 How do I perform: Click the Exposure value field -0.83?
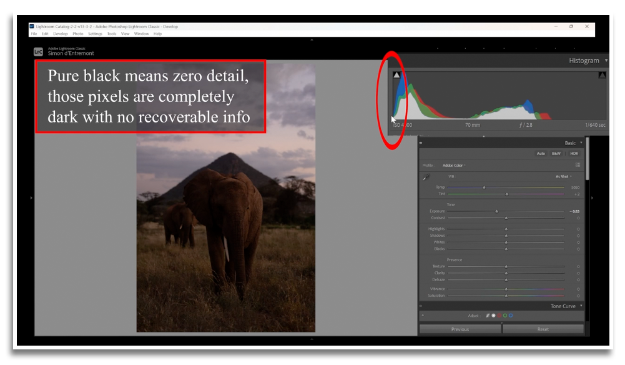click(x=574, y=211)
